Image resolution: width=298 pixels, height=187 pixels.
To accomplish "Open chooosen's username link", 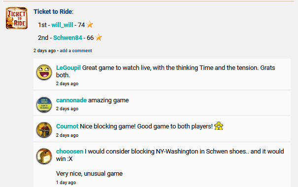I will (x=70, y=151).
